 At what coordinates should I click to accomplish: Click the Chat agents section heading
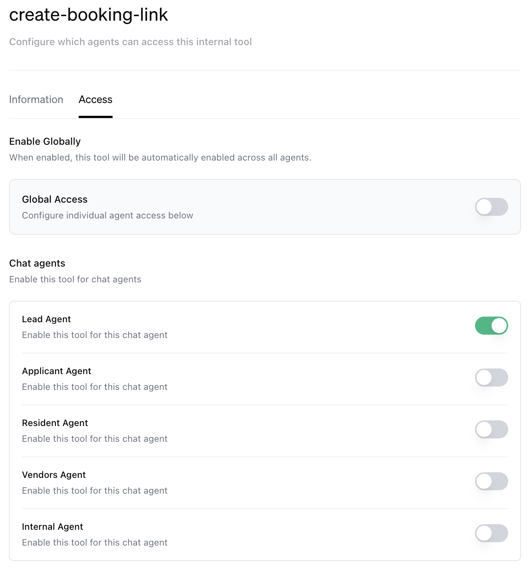37,263
